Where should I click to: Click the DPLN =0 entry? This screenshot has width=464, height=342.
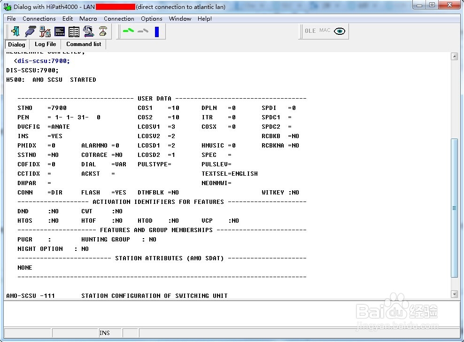219,108
